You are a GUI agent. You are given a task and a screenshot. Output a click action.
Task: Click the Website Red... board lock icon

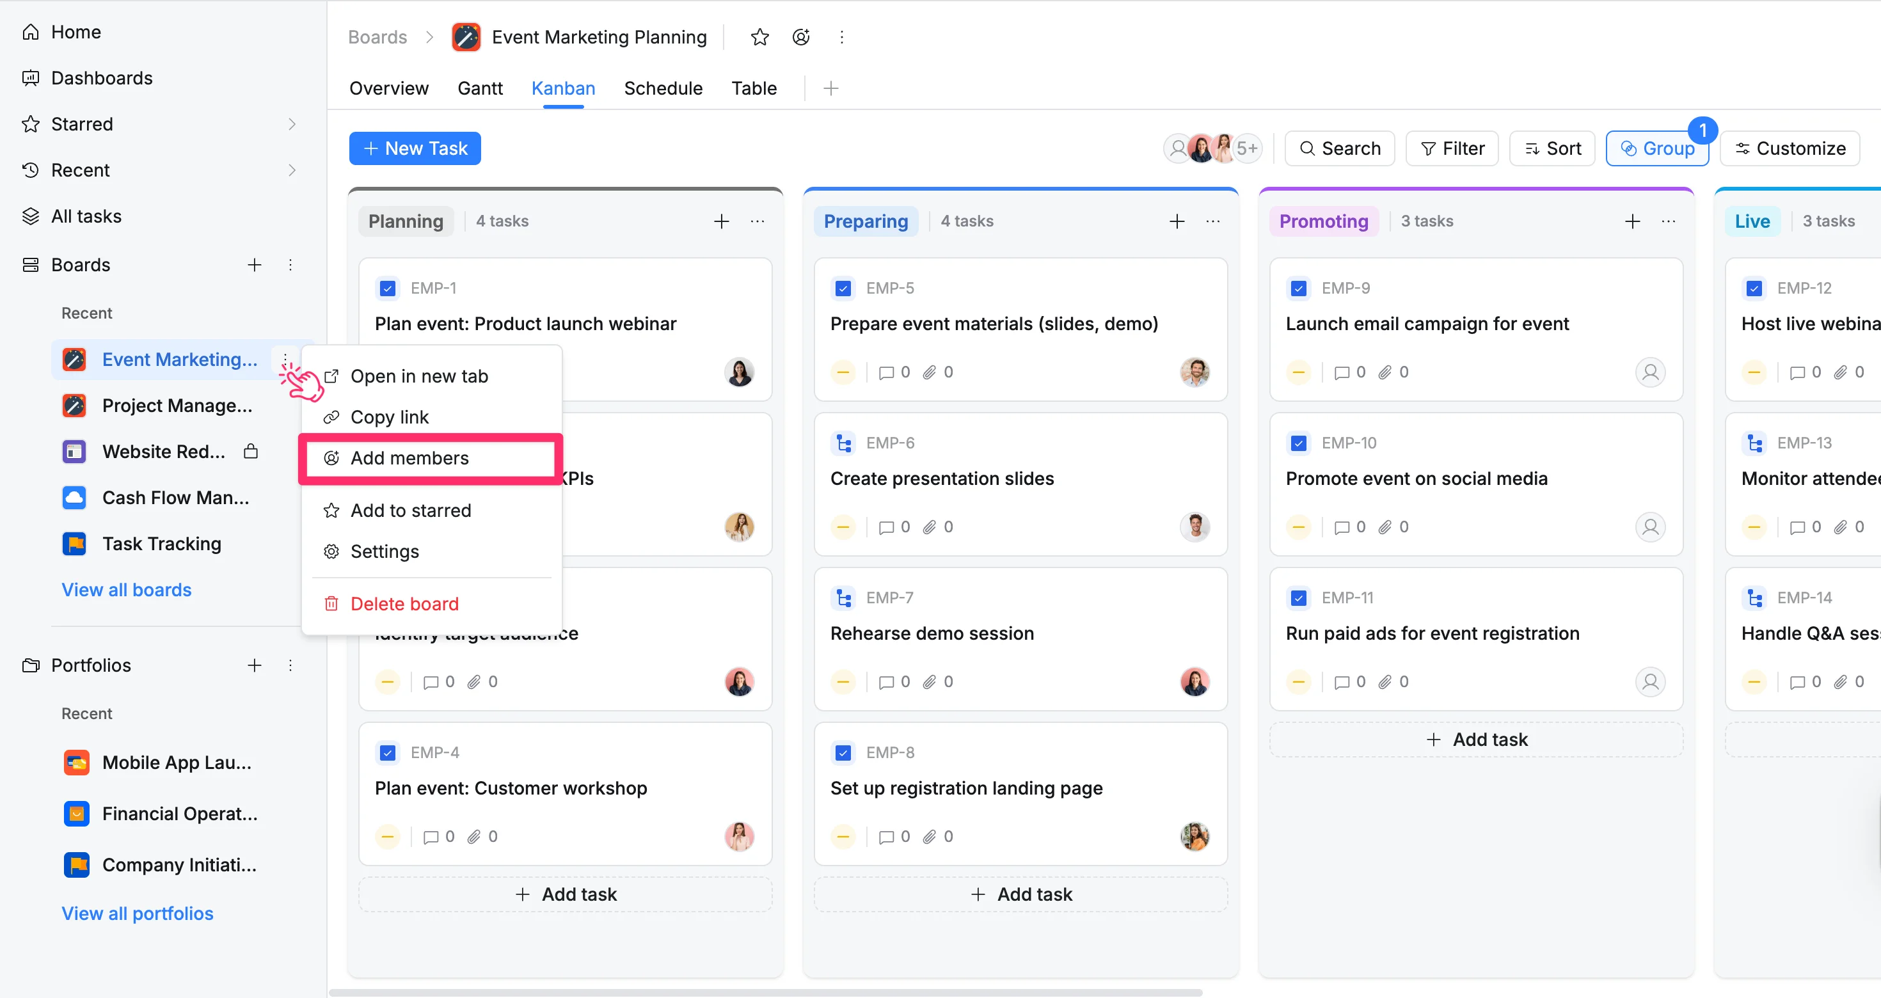[x=250, y=451]
